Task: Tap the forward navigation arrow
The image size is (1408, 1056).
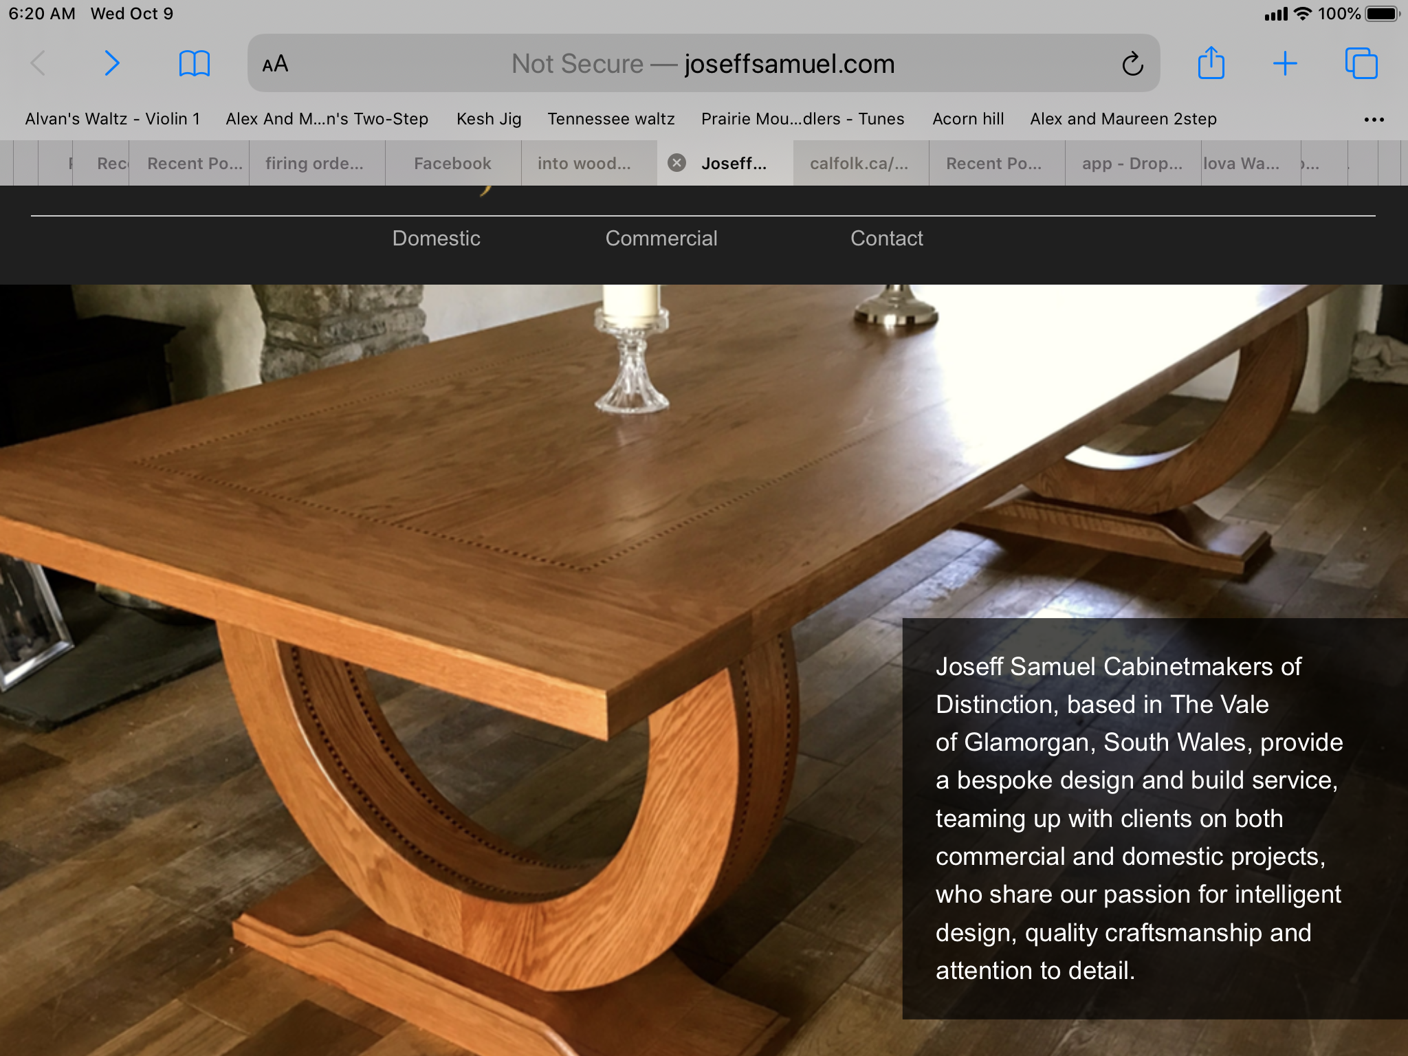Action: pos(112,63)
